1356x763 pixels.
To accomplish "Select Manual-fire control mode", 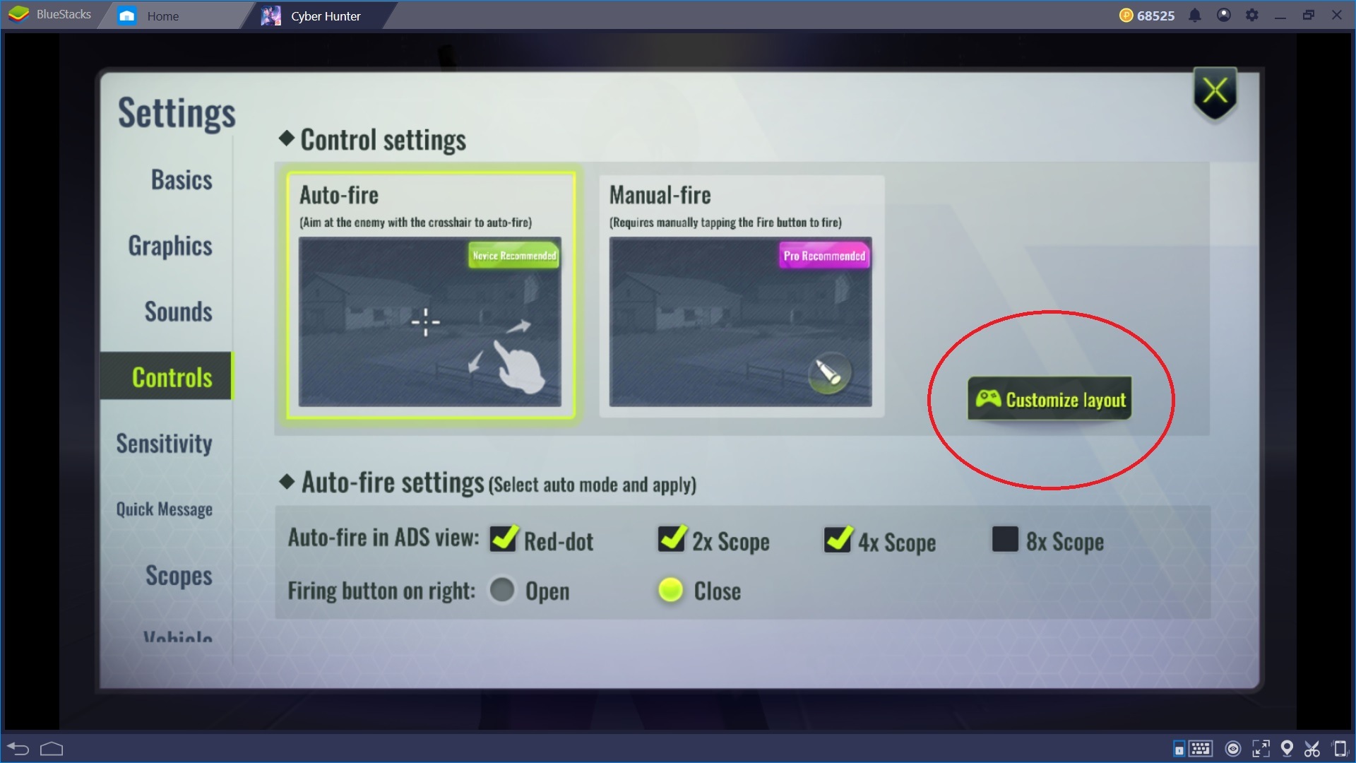I will click(740, 292).
